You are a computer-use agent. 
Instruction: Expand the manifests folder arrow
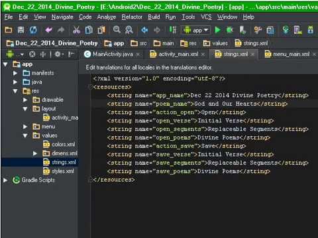tap(15, 73)
